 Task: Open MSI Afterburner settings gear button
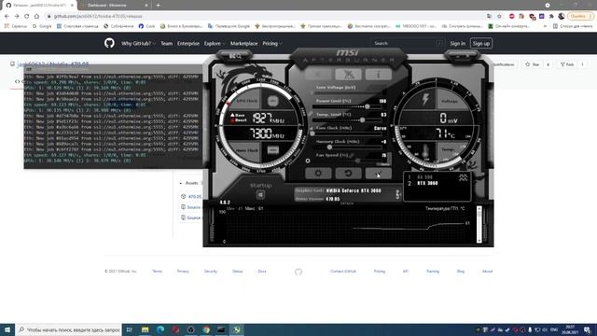pos(318,174)
